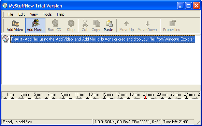Click the Move Down arrow icon
The image size is (202, 126).
point(147,23)
